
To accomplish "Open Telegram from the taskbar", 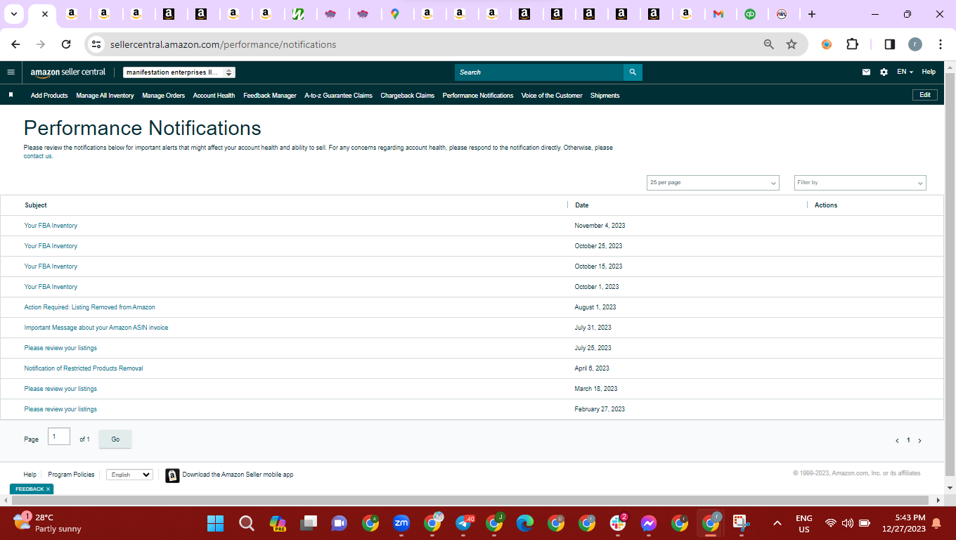I will (x=463, y=523).
